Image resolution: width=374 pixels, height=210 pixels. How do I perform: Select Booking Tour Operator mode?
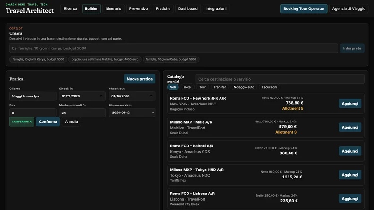(304, 9)
